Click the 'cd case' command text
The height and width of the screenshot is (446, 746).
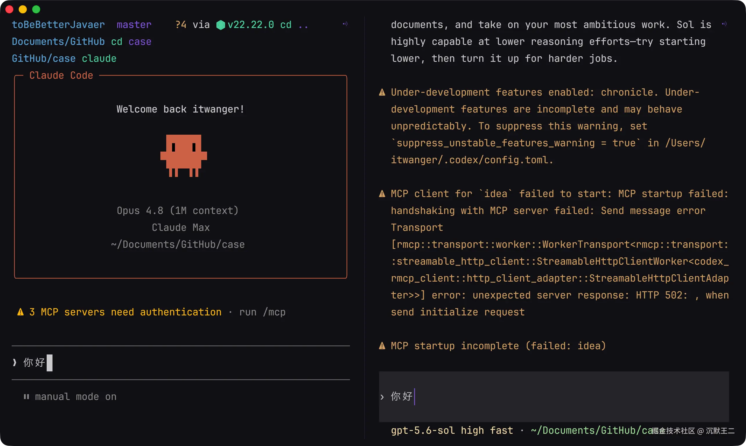click(x=131, y=41)
